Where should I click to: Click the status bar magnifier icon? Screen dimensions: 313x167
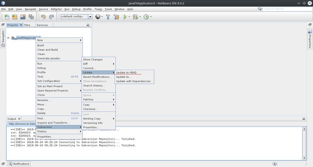click(274, 164)
